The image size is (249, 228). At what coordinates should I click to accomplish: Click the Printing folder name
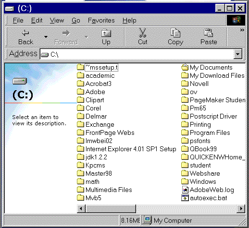click(200, 124)
